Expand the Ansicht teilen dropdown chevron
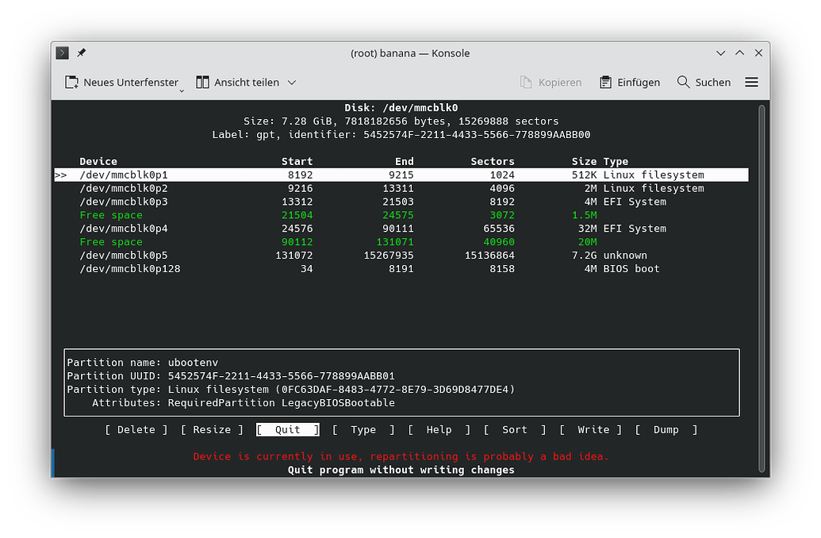Image resolution: width=821 pixels, height=538 pixels. click(291, 83)
